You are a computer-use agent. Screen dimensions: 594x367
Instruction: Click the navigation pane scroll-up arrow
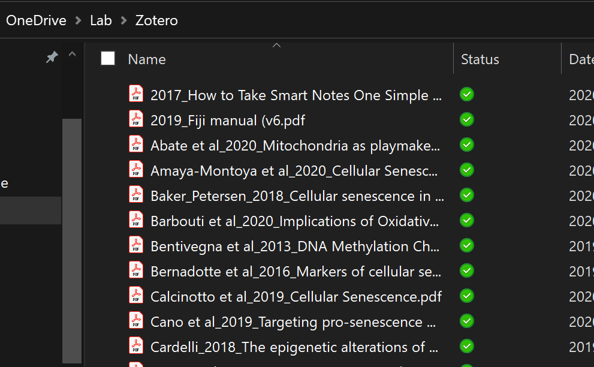click(72, 54)
